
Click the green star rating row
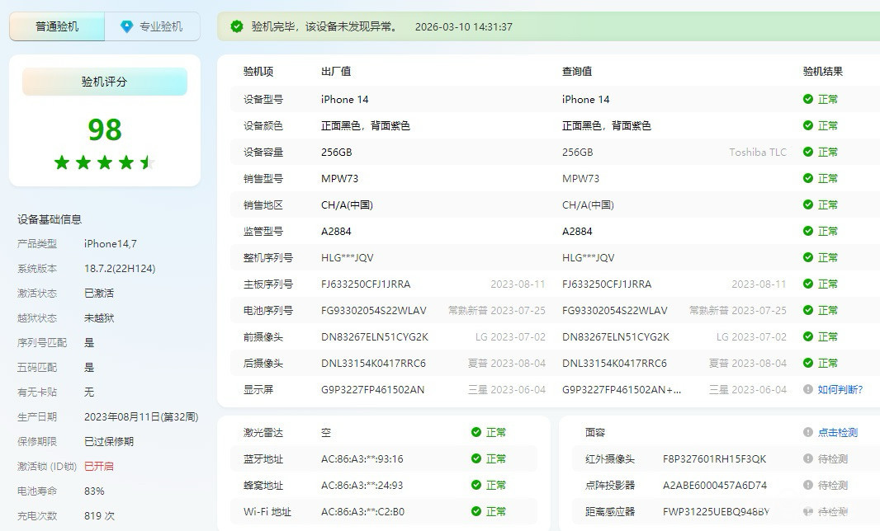(104, 162)
